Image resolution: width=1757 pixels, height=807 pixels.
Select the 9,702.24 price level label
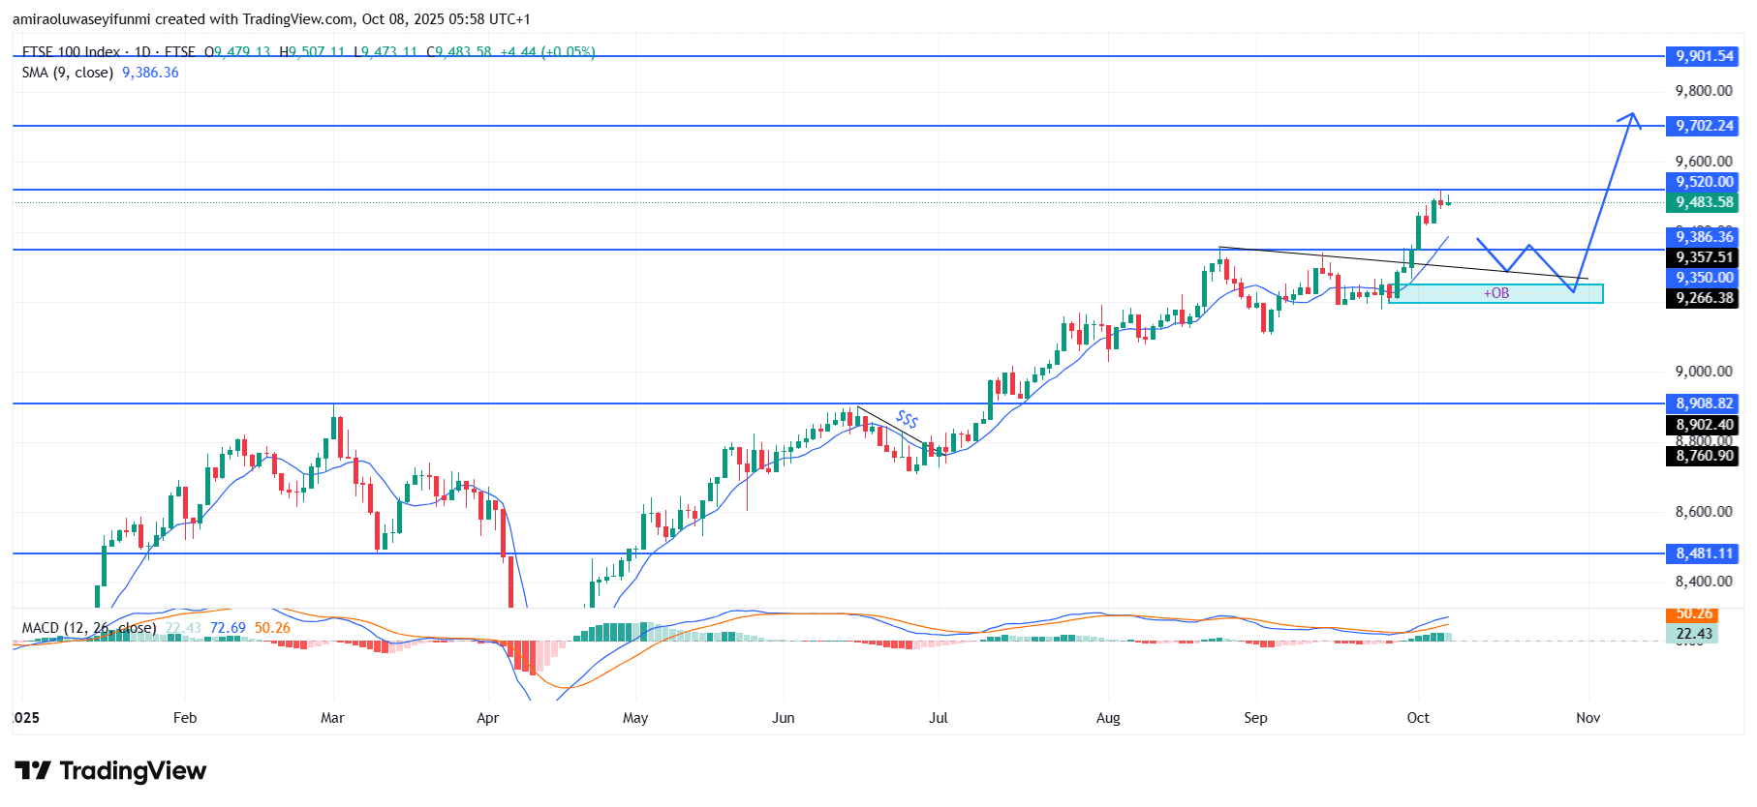[x=1704, y=126]
